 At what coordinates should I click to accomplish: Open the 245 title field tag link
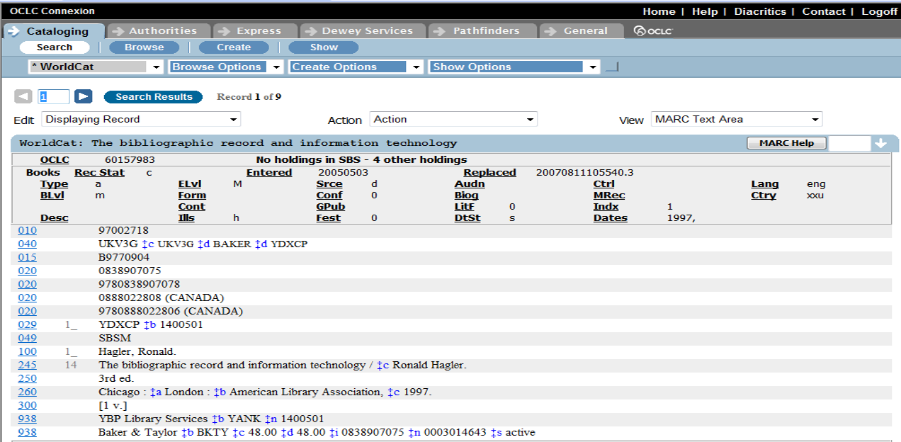[27, 365]
